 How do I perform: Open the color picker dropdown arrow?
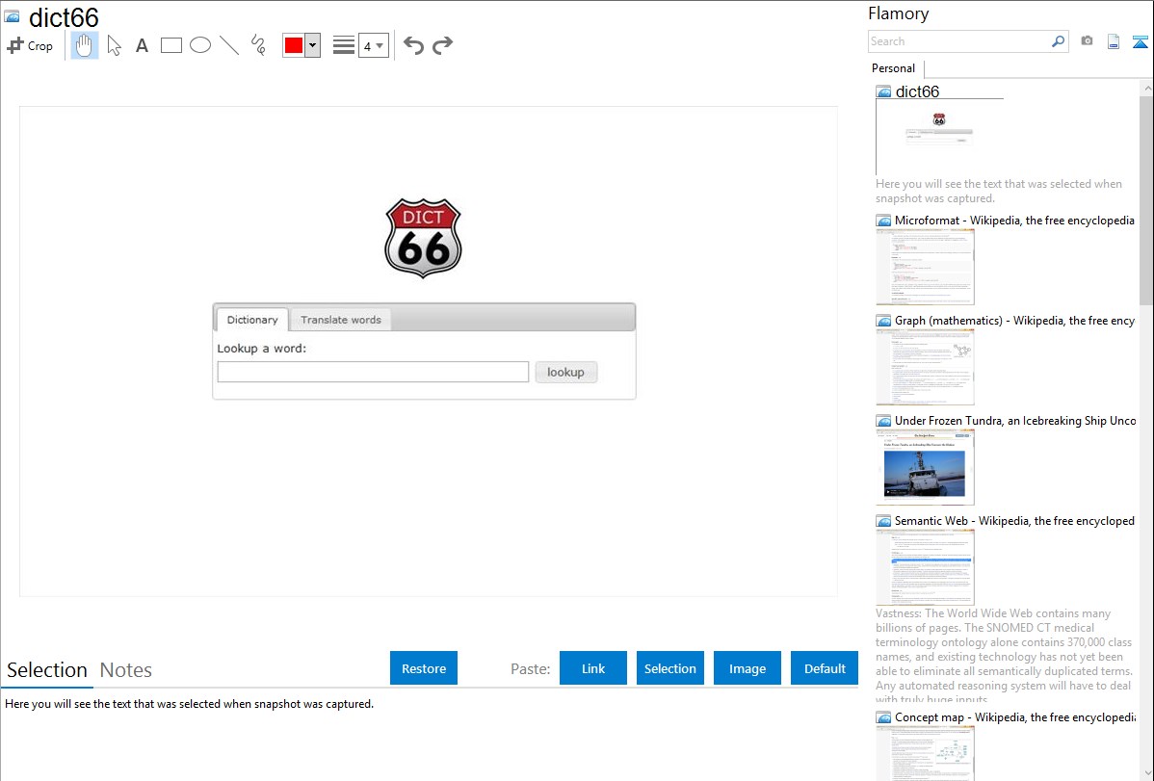tap(312, 45)
